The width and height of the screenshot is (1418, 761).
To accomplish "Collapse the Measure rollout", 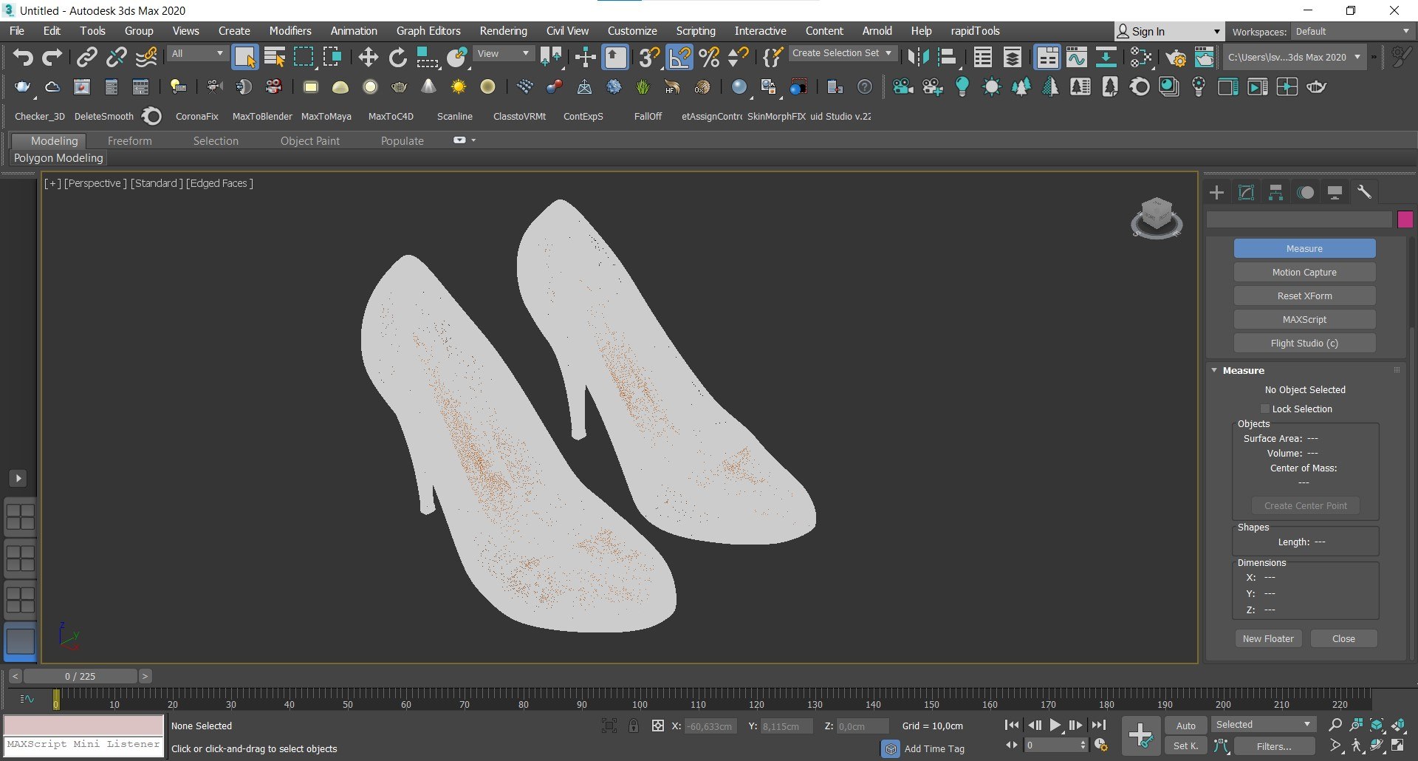I will pyautogui.click(x=1214, y=370).
